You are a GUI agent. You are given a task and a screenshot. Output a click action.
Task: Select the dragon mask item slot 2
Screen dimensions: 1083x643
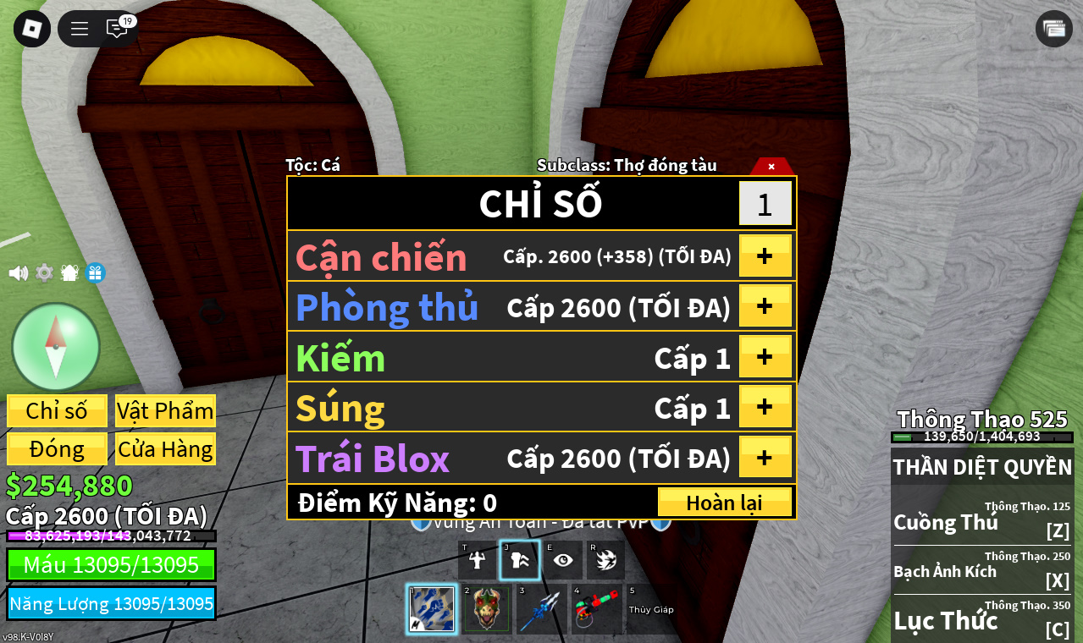point(486,609)
